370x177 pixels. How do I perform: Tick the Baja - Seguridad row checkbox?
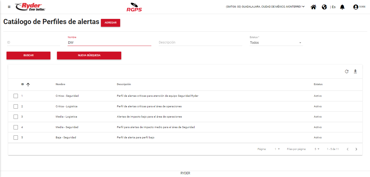point(16,138)
